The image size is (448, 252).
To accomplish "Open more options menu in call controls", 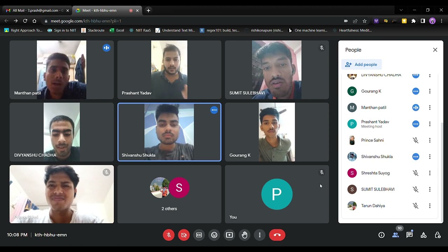I will (260, 235).
